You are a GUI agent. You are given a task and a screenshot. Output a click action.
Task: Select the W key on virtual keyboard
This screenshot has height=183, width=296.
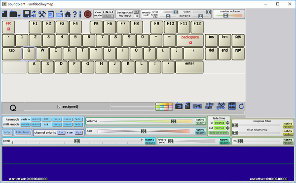pyautogui.click(x=42, y=54)
